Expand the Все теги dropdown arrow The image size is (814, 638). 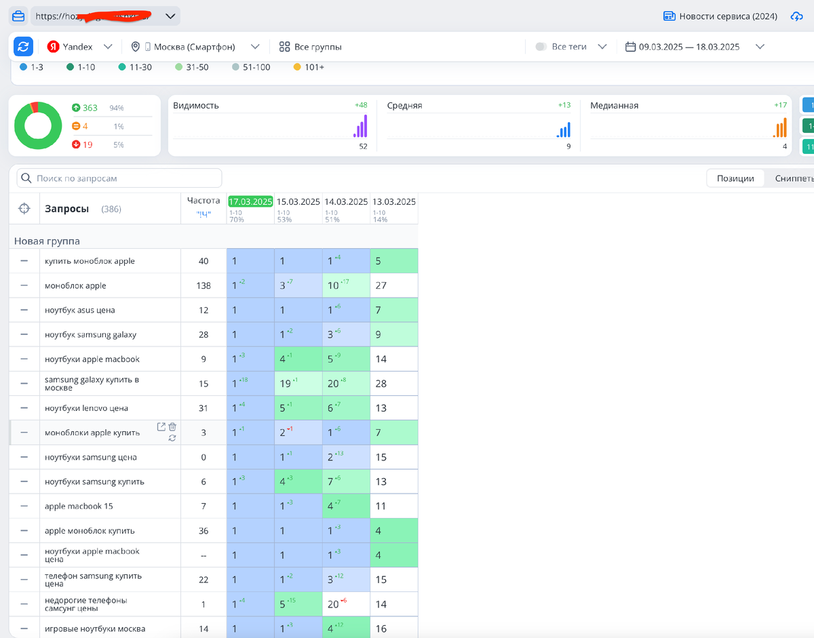coord(602,47)
